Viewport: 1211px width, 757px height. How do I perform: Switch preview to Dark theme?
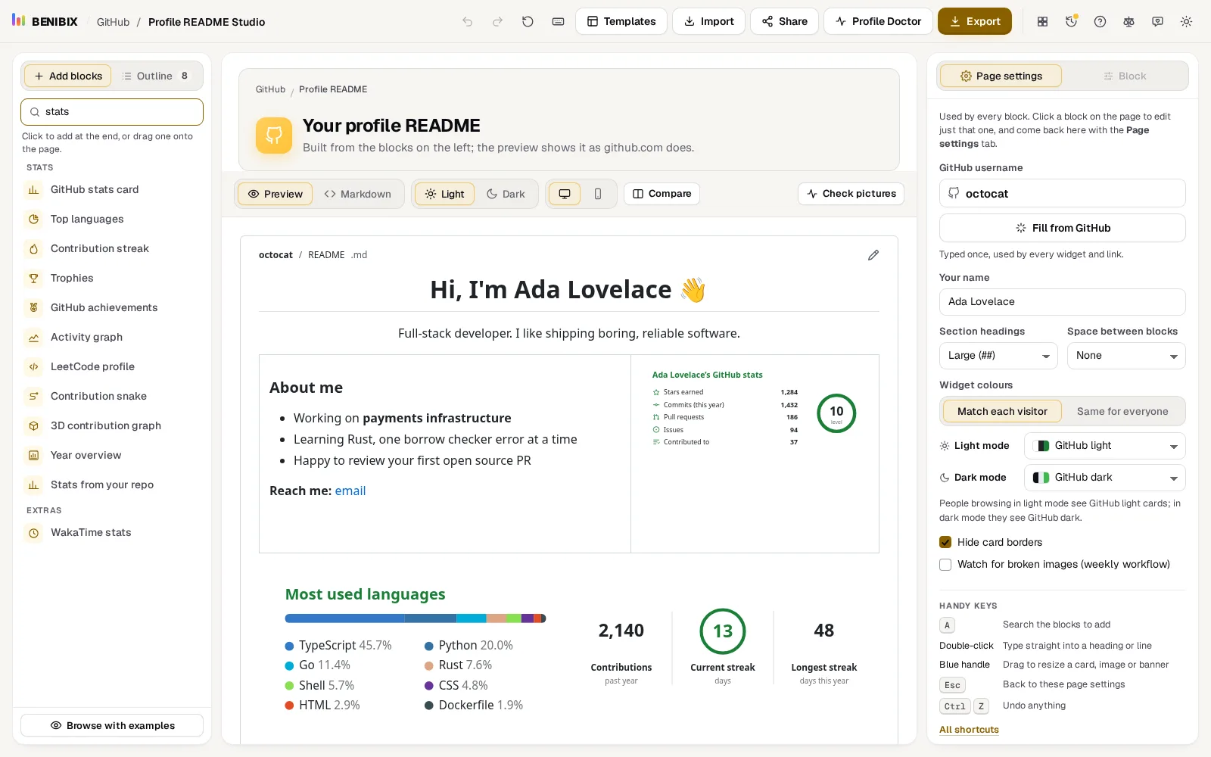pyautogui.click(x=506, y=194)
